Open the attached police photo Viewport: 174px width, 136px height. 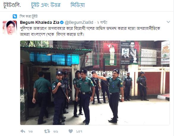(95, 83)
